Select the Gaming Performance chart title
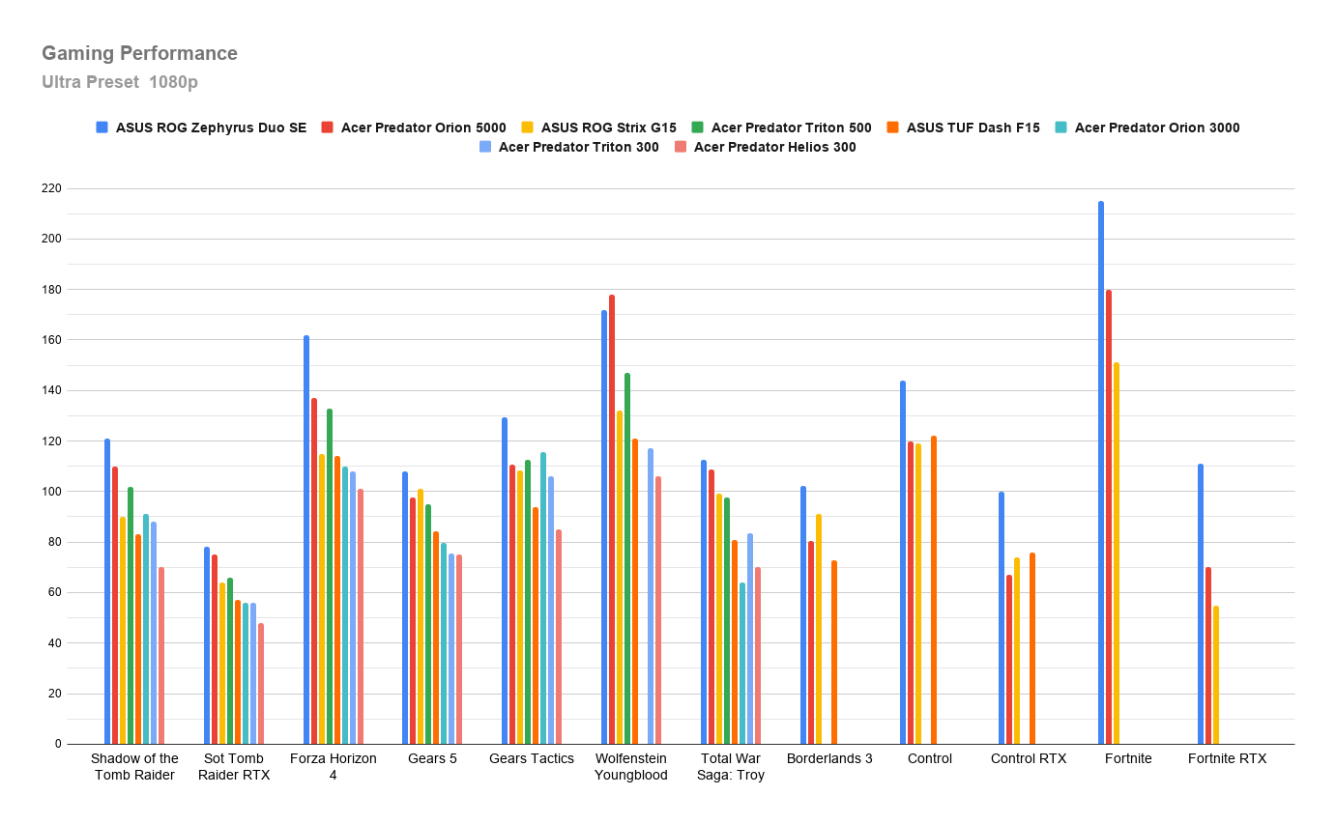 (139, 53)
